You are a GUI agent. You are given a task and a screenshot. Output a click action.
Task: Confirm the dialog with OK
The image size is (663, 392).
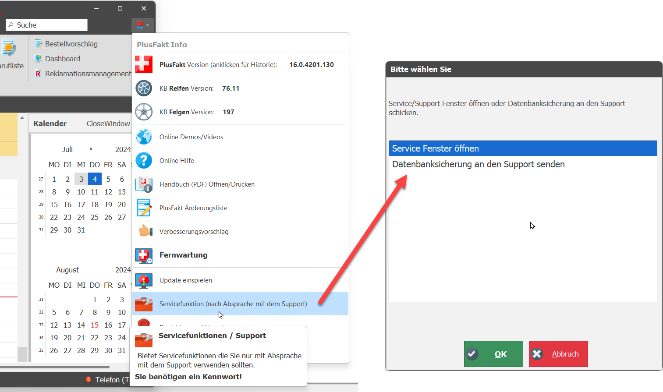tap(493, 354)
